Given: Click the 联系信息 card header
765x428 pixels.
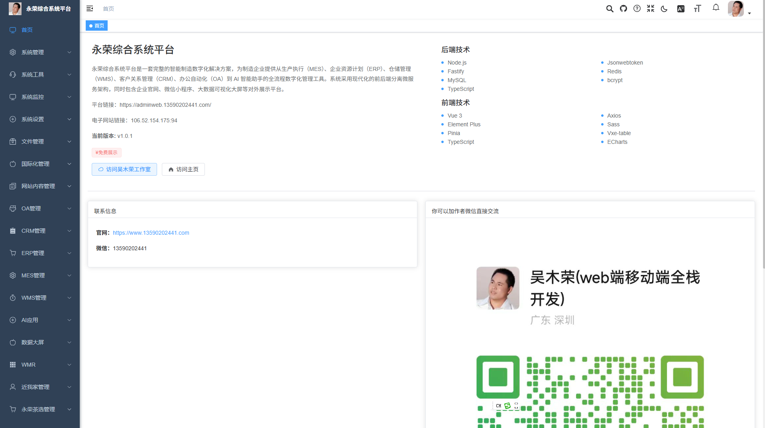Looking at the screenshot, I should coord(252,210).
